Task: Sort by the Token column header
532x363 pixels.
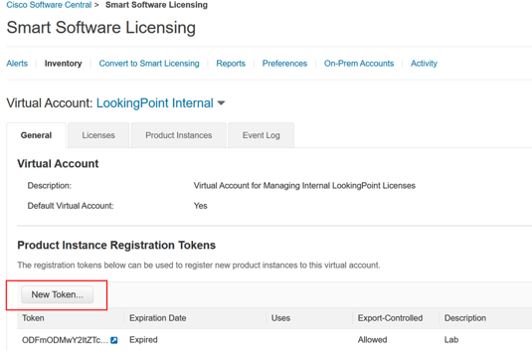Action: (33, 318)
